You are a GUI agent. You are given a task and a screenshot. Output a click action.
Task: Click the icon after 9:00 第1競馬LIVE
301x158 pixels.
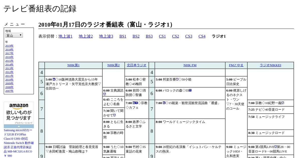(x=276, y=147)
